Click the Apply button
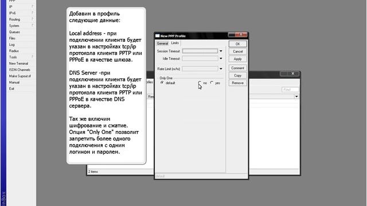This screenshot has height=206, width=367. [237, 59]
